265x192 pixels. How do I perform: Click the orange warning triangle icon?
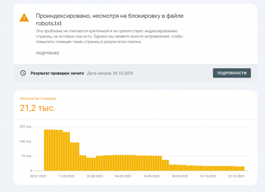click(24, 18)
